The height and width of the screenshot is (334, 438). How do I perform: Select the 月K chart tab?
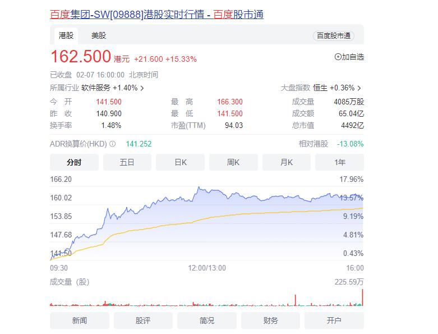click(287, 162)
